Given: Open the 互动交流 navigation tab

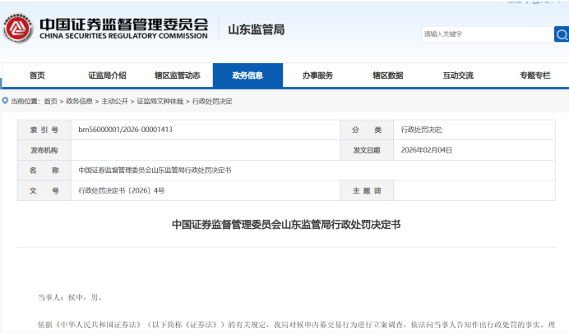Looking at the screenshot, I should click(458, 75).
